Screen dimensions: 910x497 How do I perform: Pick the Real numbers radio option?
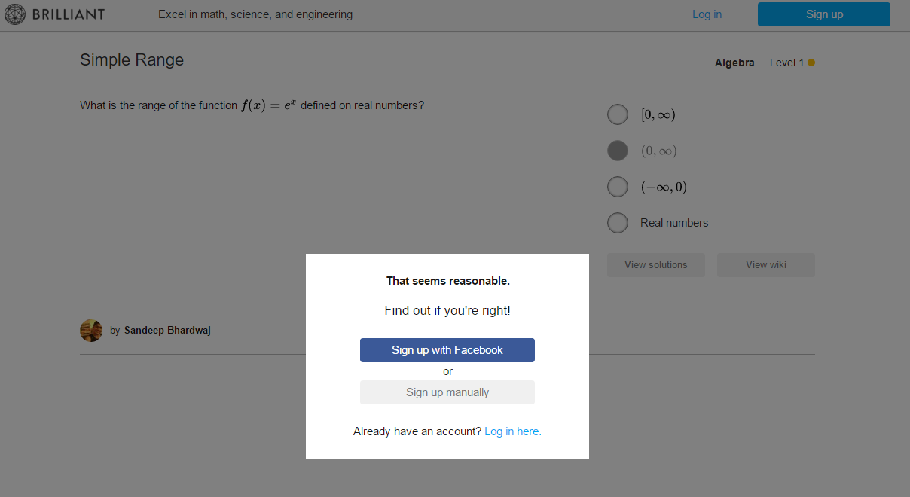(x=618, y=223)
